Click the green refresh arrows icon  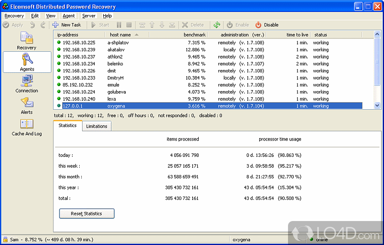(x=217, y=25)
